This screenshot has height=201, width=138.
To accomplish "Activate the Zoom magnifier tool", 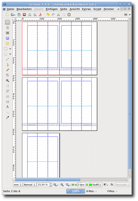I will (x=8, y=81).
